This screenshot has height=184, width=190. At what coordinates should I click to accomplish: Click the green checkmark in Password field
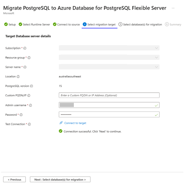[156, 115]
